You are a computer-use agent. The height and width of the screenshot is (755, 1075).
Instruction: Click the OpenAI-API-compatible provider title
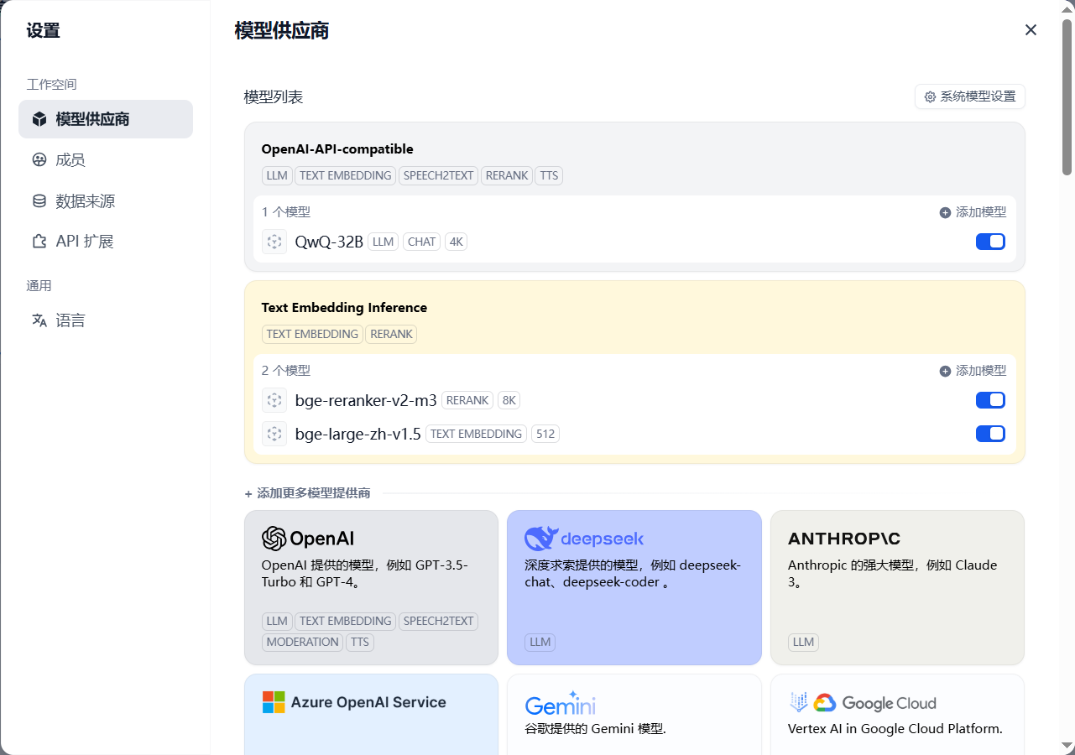tap(337, 149)
